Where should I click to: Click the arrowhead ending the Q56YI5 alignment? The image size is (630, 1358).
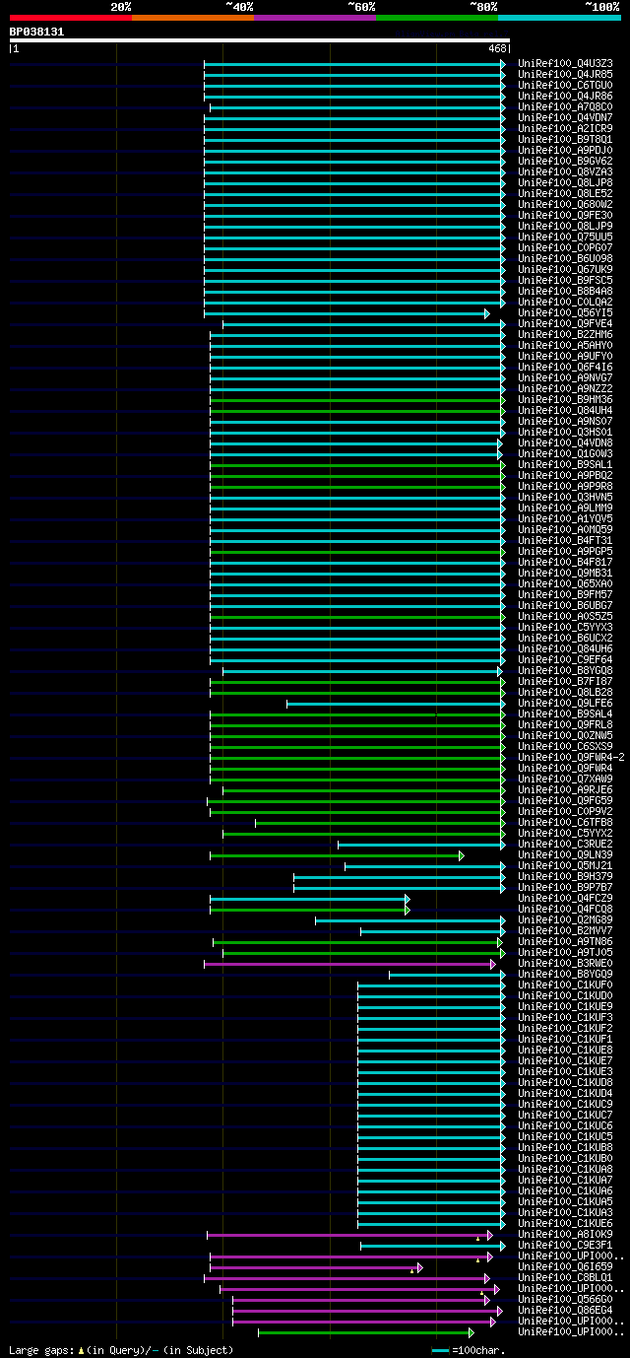(x=486, y=313)
